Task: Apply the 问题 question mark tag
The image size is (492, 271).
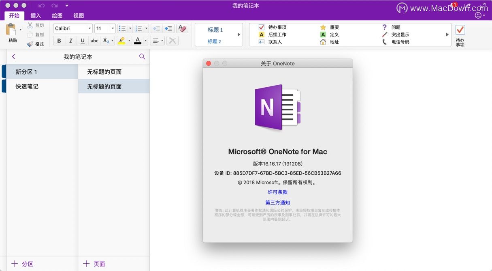Action: coord(391,27)
